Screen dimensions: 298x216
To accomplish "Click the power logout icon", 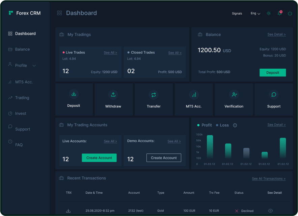I will (290, 13).
